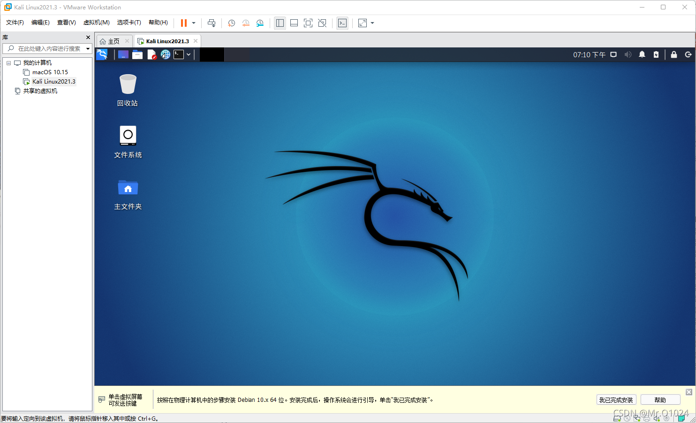
Task: Open the 选项卡(T) menu
Action: coord(129,23)
